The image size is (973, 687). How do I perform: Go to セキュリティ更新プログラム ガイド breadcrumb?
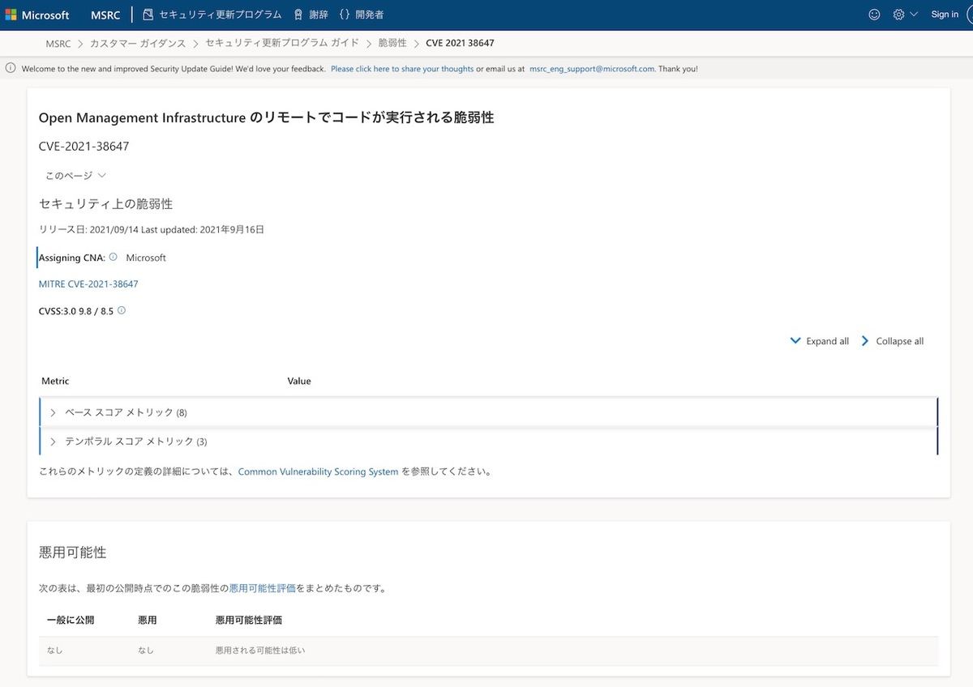click(x=282, y=43)
